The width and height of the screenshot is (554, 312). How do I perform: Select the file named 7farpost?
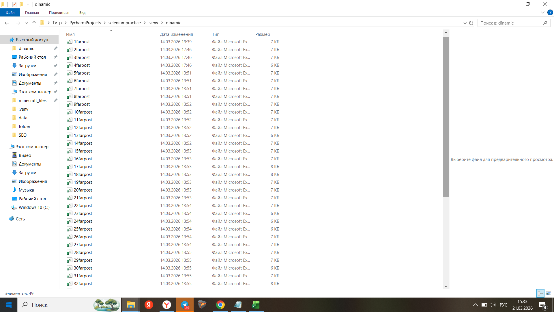pyautogui.click(x=82, y=89)
